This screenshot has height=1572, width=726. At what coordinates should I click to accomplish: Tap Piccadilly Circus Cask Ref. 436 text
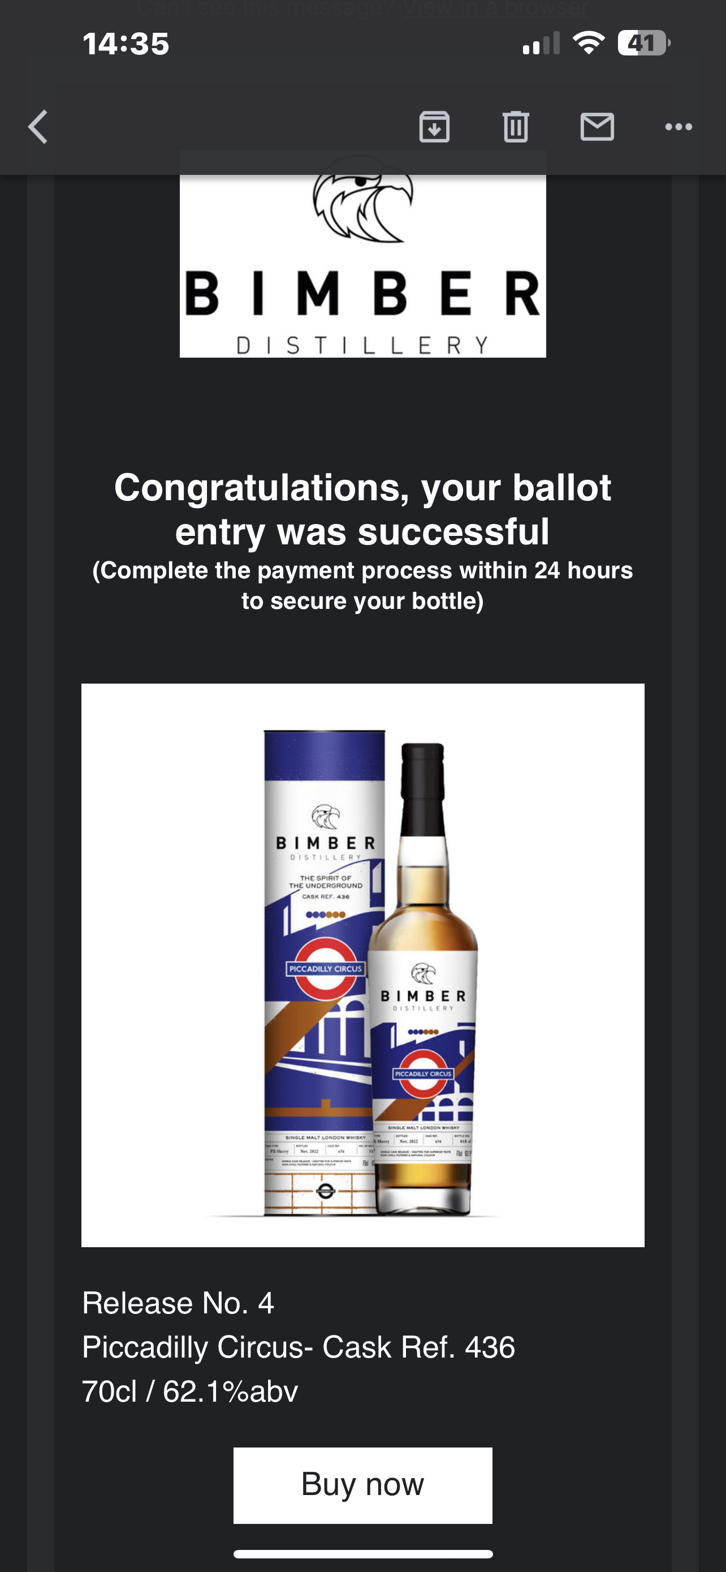click(x=298, y=1347)
